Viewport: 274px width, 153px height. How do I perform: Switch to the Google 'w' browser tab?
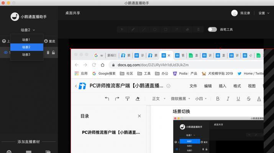[99, 55]
